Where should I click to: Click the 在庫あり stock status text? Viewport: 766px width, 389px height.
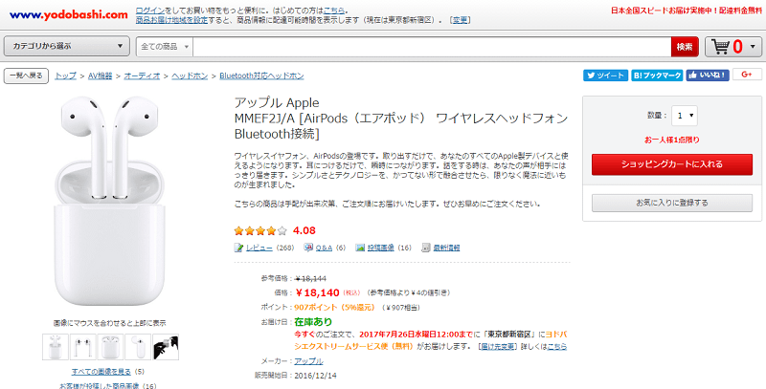(313, 322)
